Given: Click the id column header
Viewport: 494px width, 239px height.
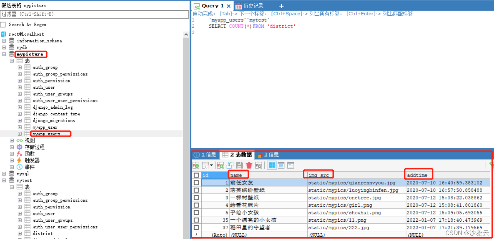Looking at the screenshot, I should point(215,175).
